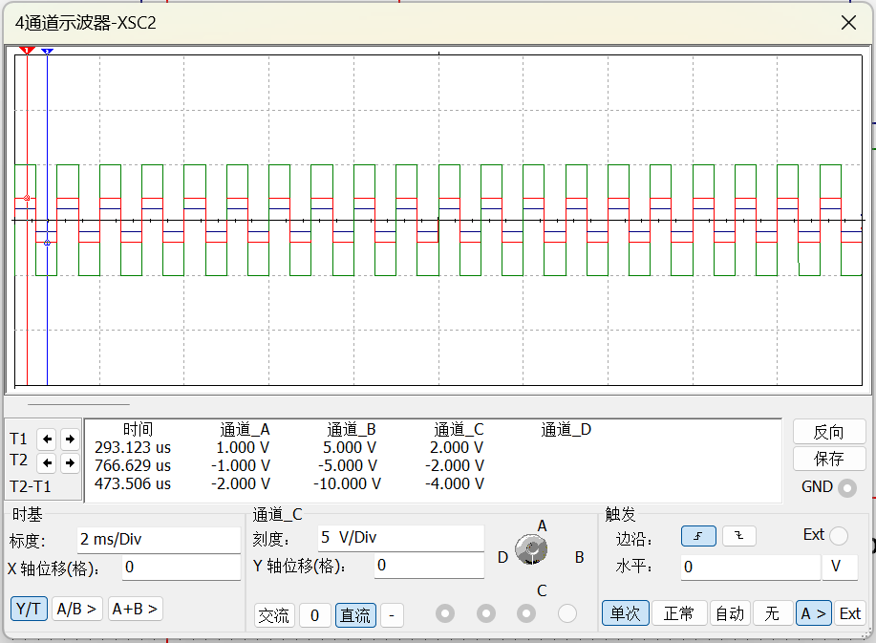This screenshot has height=643, width=876.
Task: Click knob label B
Action: (579, 558)
